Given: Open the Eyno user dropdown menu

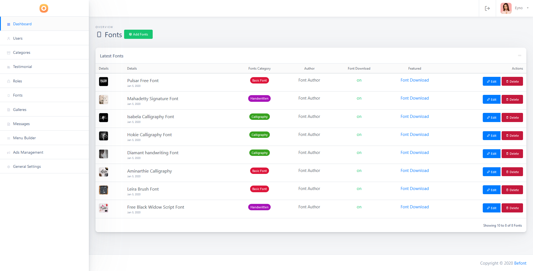Looking at the screenshot, I should [x=522, y=8].
